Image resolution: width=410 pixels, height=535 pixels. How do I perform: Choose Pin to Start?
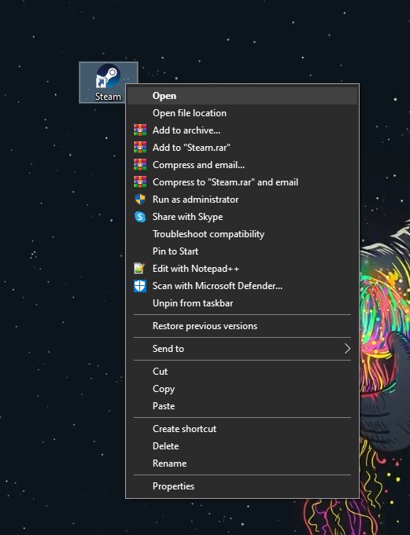[242, 251]
